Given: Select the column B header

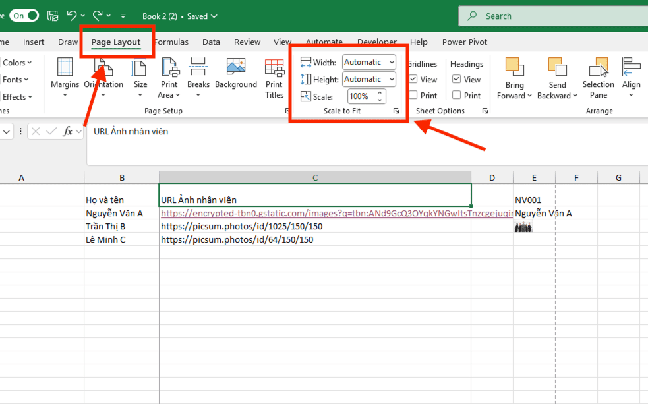Looking at the screenshot, I should 121,178.
